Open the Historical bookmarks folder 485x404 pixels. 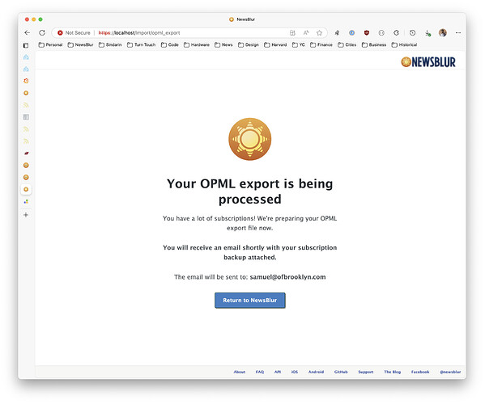404,44
